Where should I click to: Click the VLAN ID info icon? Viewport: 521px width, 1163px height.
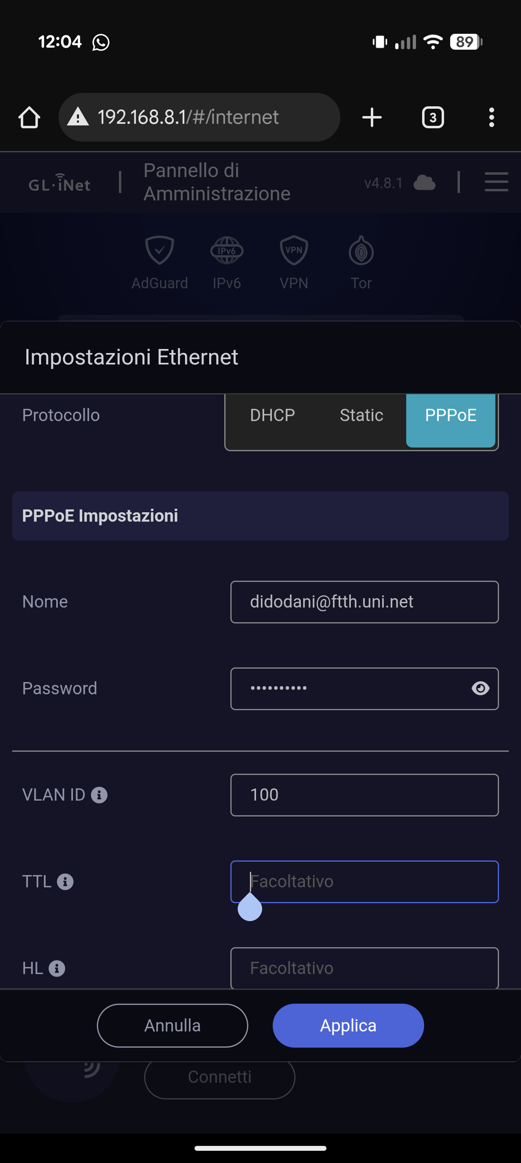pyautogui.click(x=99, y=795)
